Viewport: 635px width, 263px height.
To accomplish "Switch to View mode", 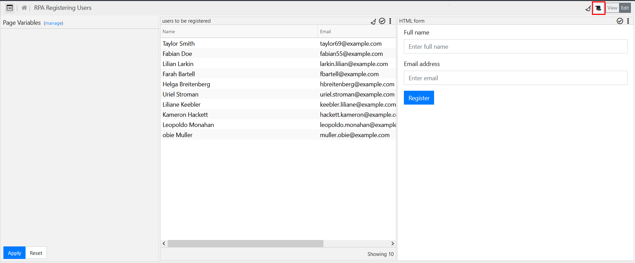I will click(613, 8).
